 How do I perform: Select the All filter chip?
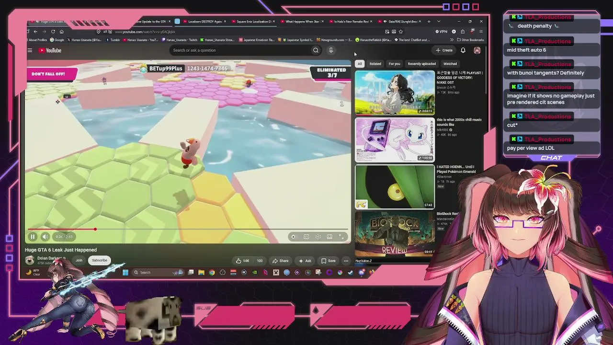coord(360,64)
